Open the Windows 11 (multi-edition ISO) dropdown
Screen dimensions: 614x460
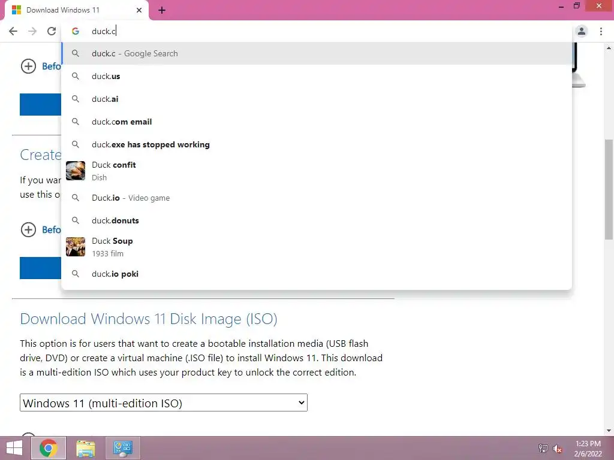point(164,403)
